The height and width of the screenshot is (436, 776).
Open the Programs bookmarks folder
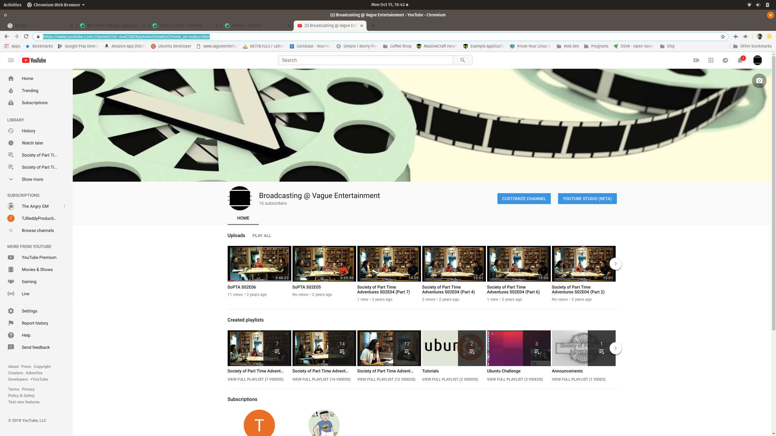click(x=596, y=46)
